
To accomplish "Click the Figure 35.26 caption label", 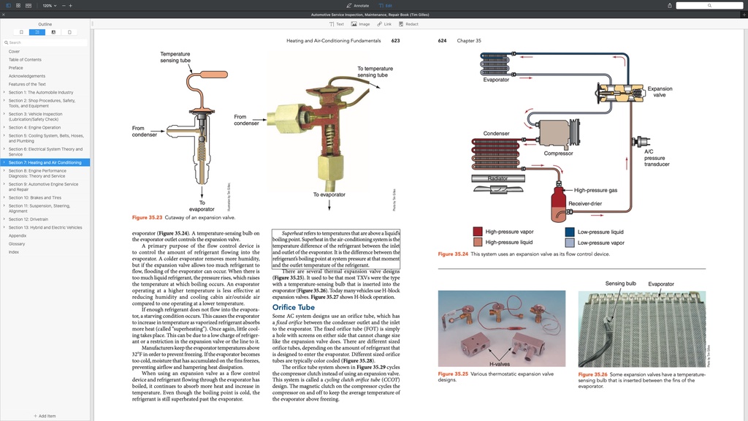I will [593, 375].
